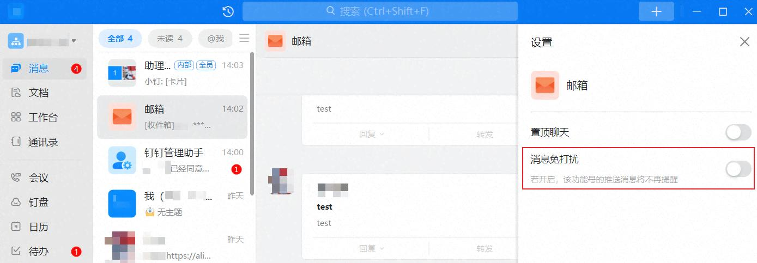Open the conversation filter menu icon
The height and width of the screenshot is (263, 757).
(244, 38)
